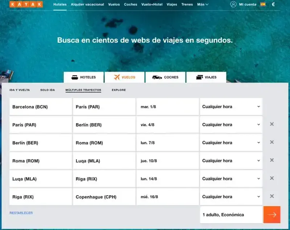Change the date vie. 4/8
This screenshot has width=290, height=230.
[167, 125]
